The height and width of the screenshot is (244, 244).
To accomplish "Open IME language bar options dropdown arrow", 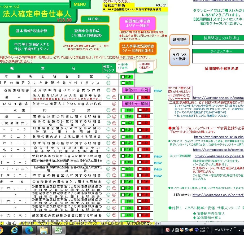I will coord(207,231).
